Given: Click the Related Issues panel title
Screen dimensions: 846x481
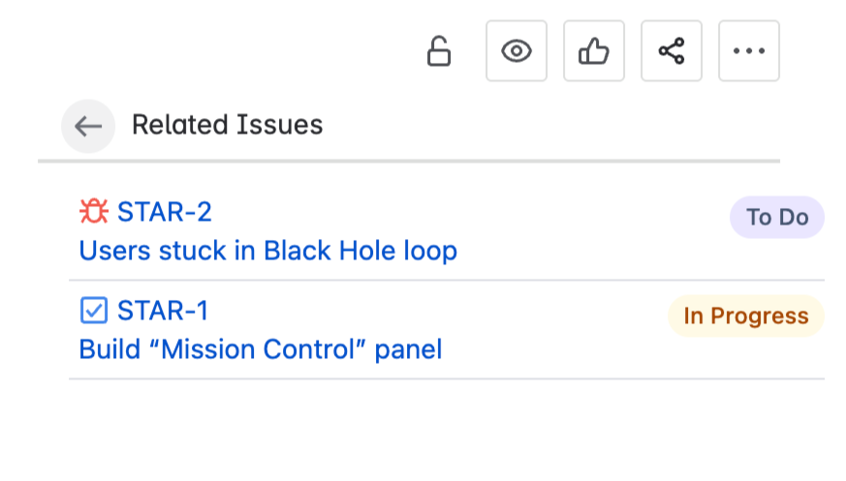Looking at the screenshot, I should pos(227,125).
